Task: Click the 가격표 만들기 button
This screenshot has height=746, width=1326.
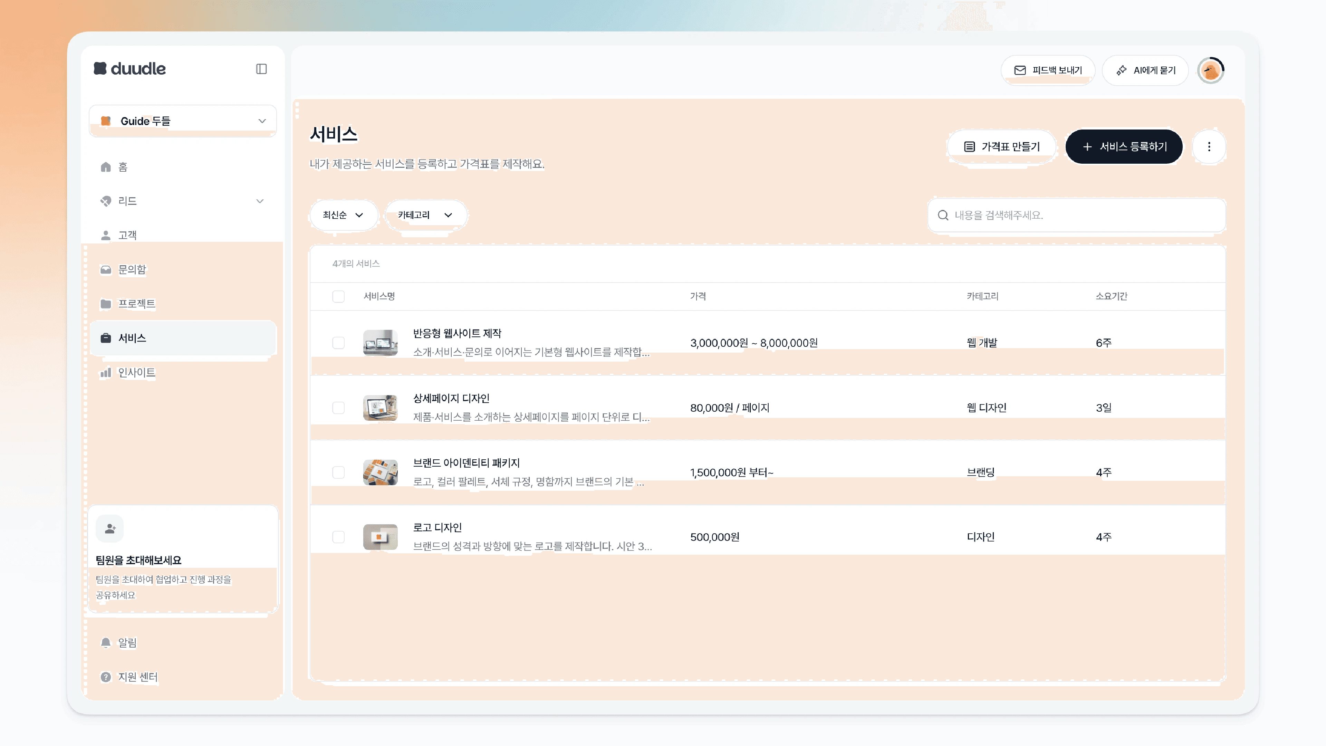Action: click(x=1002, y=147)
